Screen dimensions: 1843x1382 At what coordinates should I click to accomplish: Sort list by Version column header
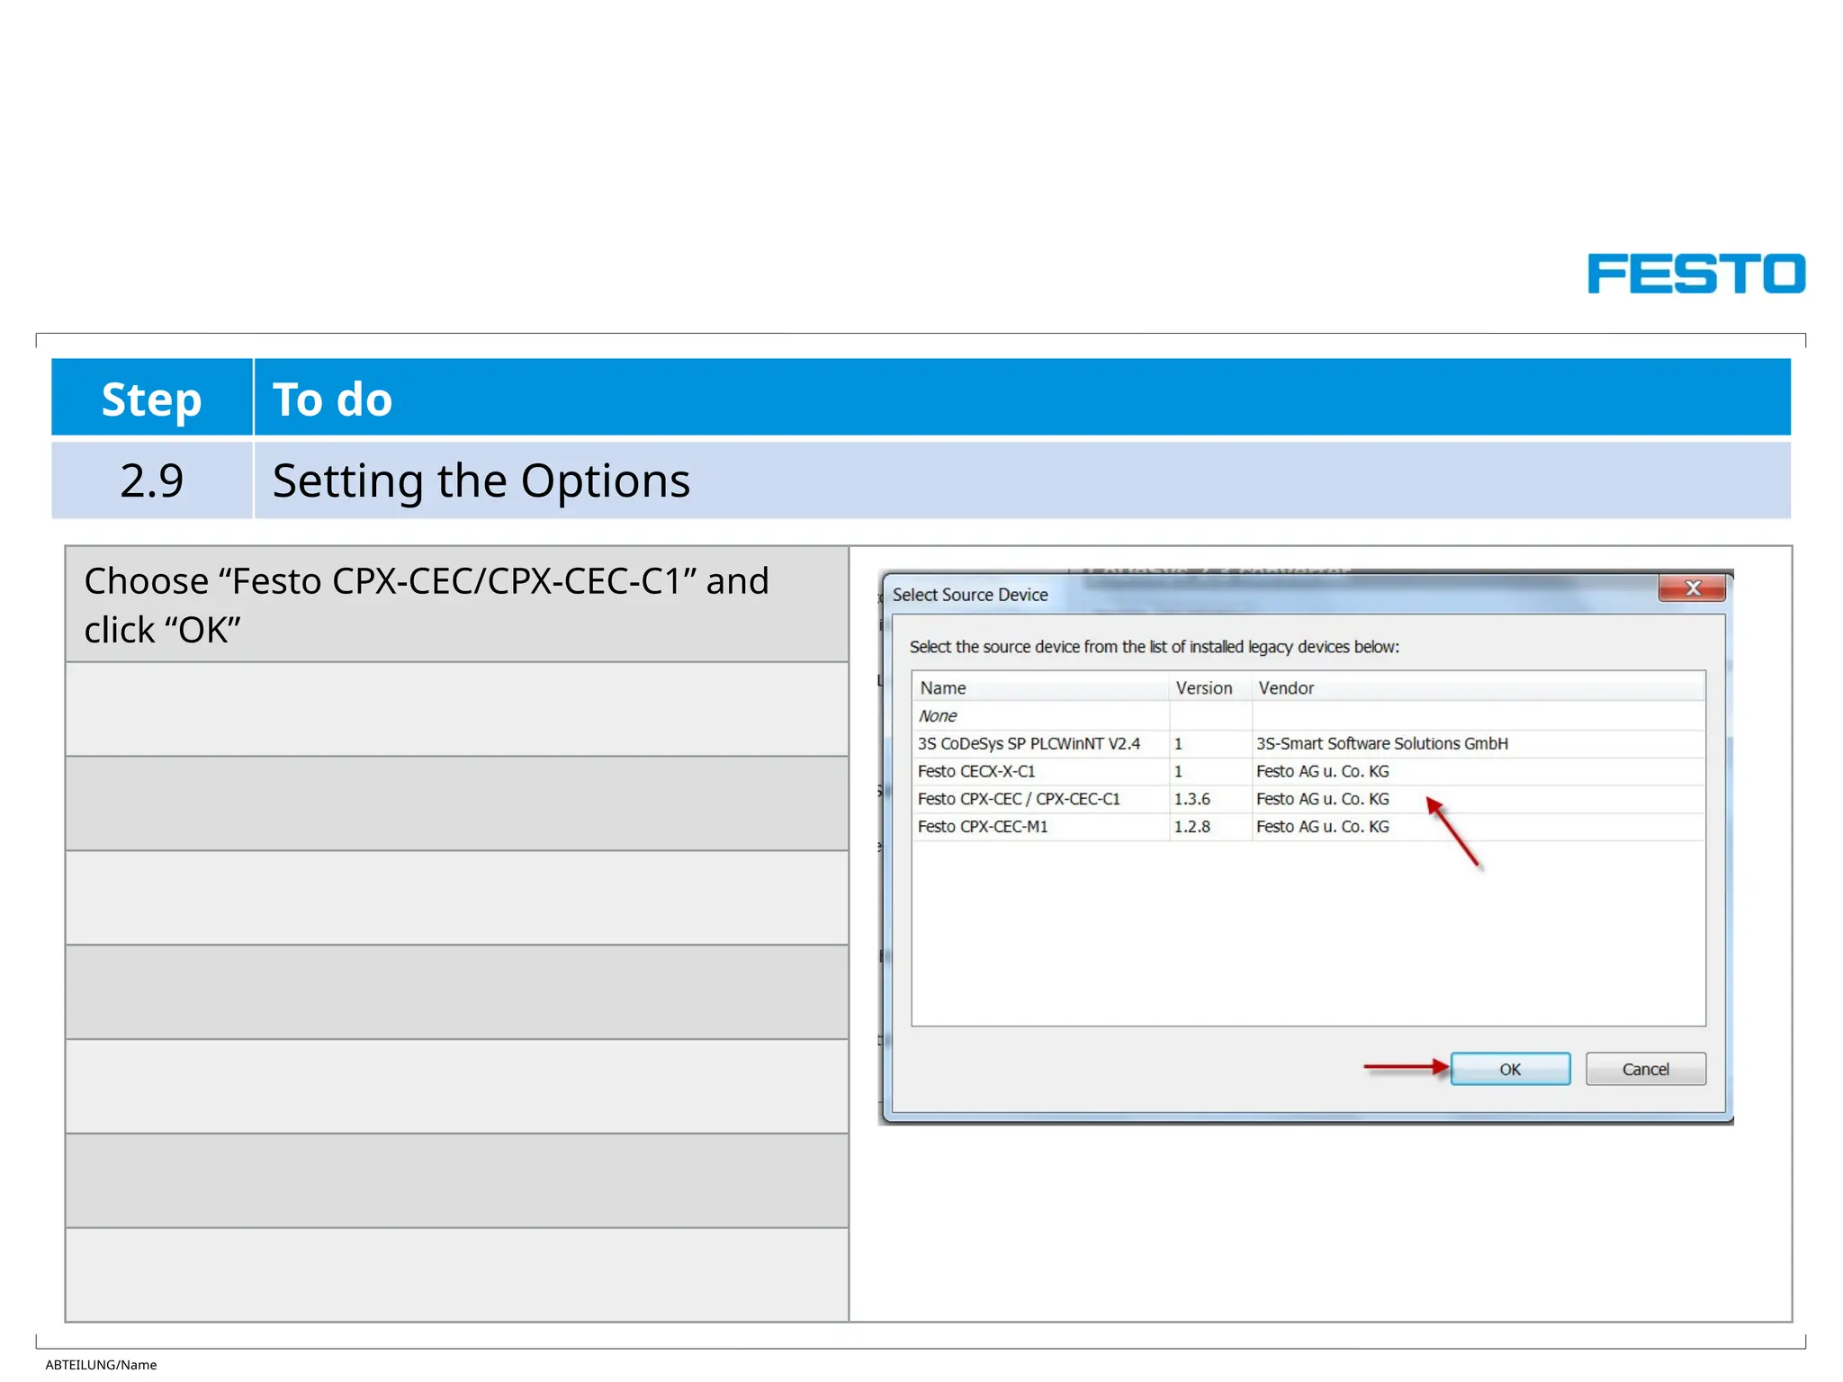pyautogui.click(x=1210, y=688)
